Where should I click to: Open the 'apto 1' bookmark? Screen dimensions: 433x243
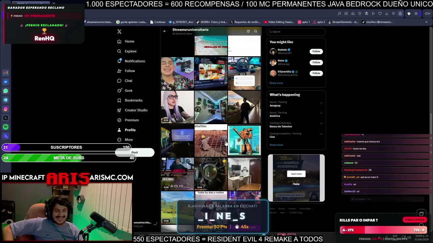304,22
